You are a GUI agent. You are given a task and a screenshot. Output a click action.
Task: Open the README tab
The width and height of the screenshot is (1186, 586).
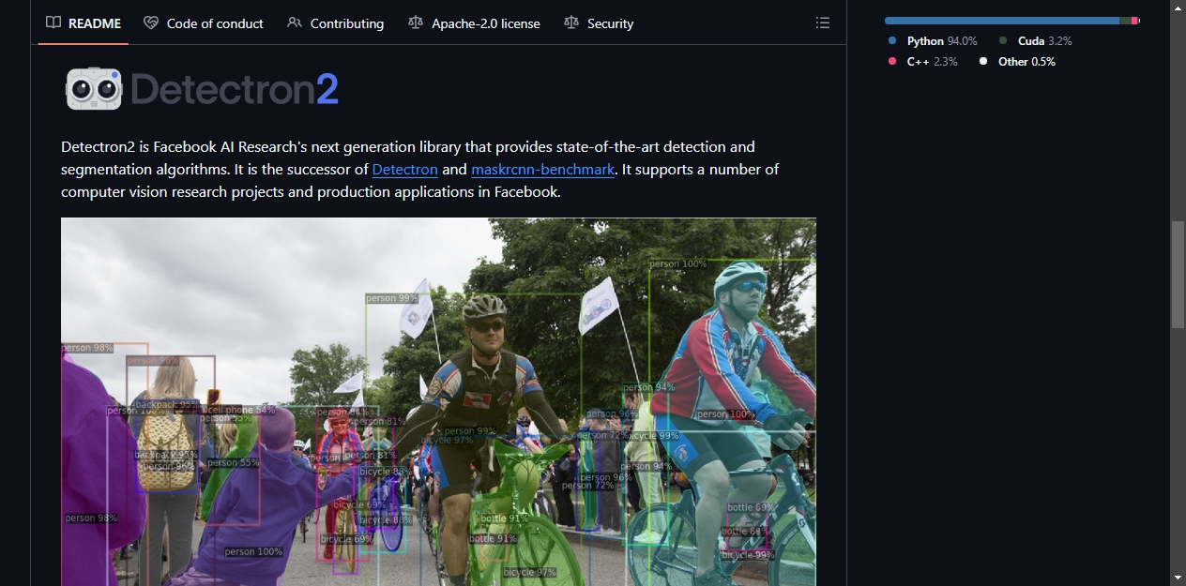coord(84,23)
